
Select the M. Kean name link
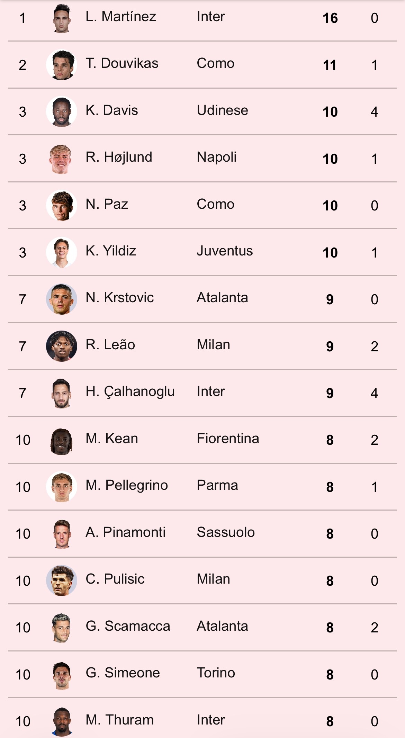[x=111, y=439]
